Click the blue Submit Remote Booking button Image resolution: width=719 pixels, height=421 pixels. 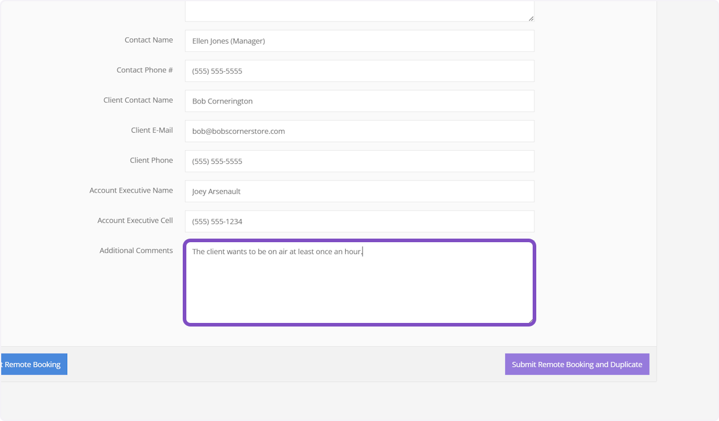[34, 364]
